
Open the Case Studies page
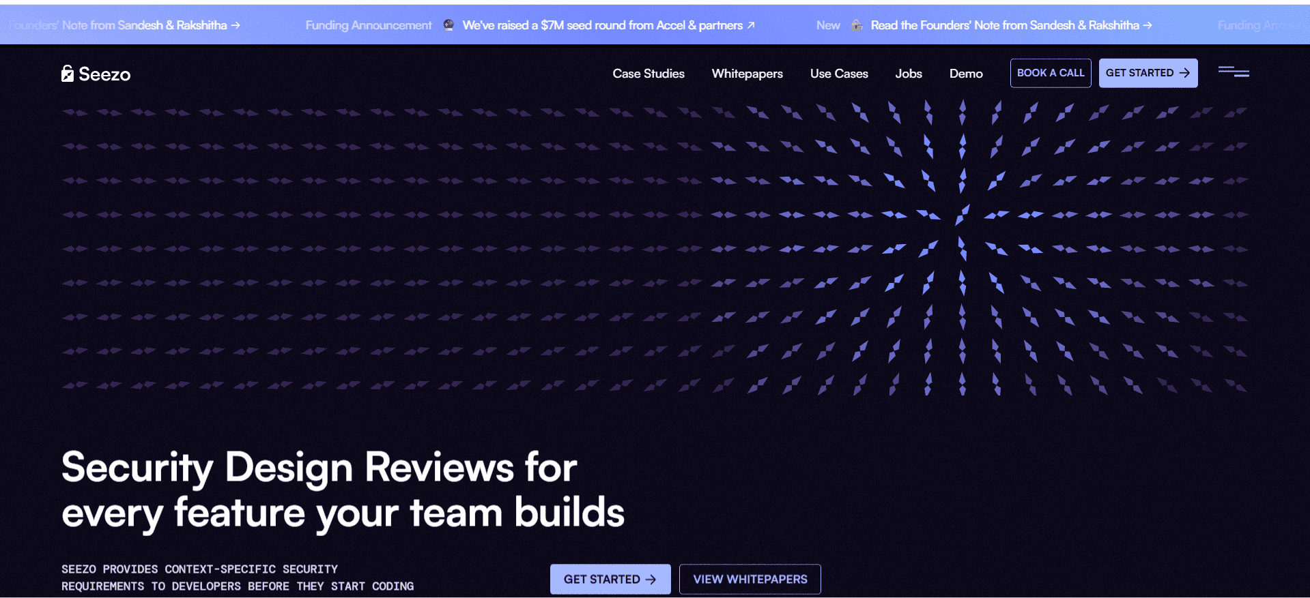click(648, 74)
